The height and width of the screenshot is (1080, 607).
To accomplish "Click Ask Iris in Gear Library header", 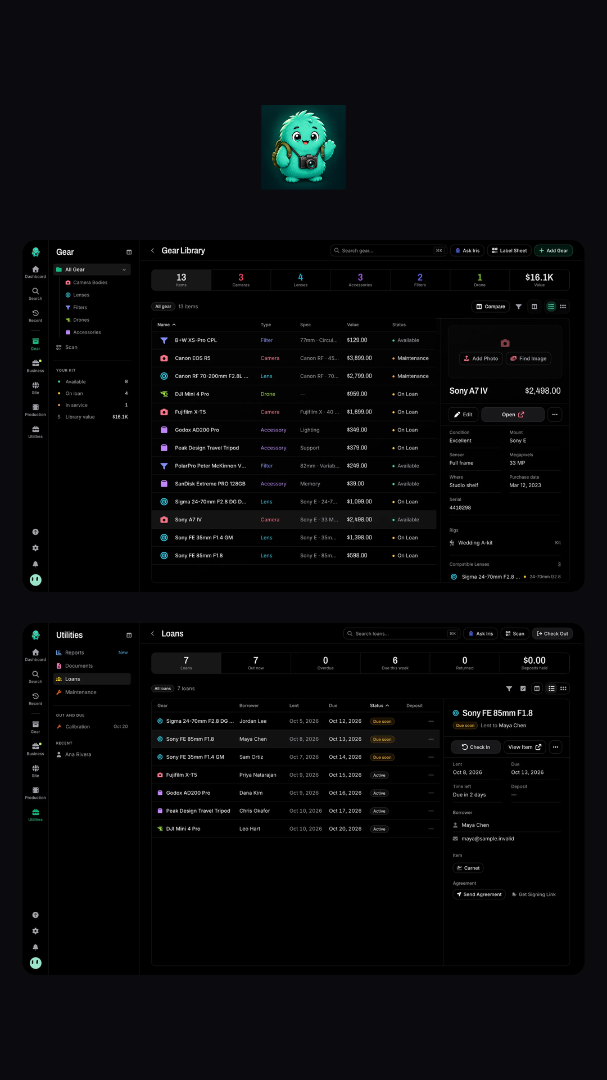I will [x=468, y=250].
